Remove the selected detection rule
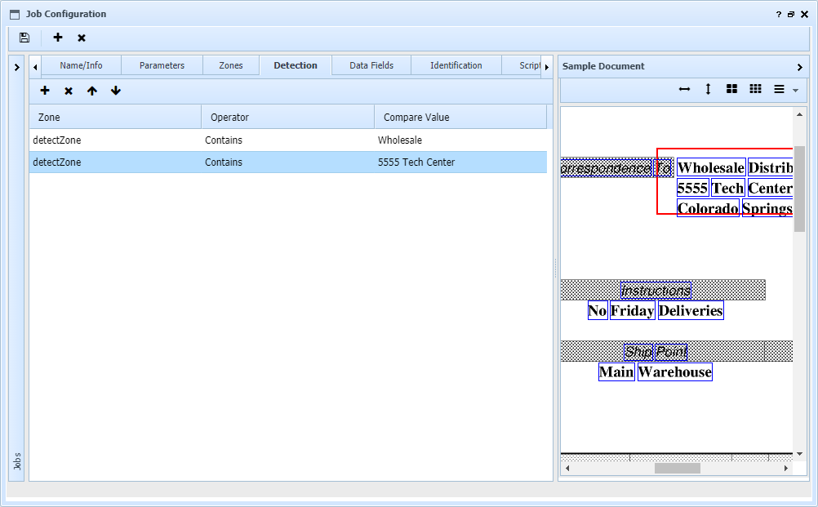This screenshot has height=507, width=818. click(69, 91)
